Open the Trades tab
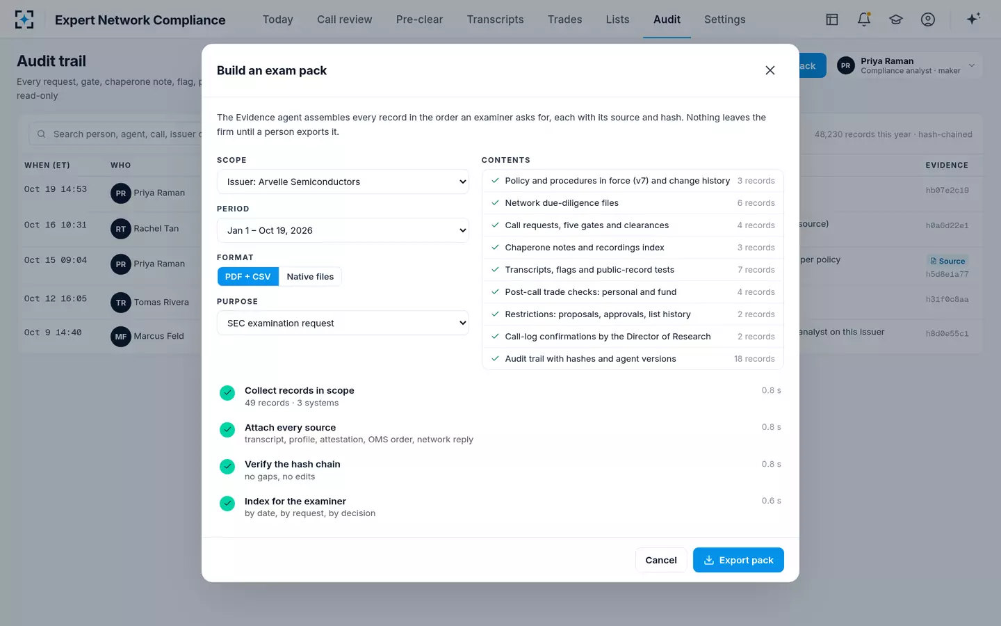The width and height of the screenshot is (1001, 626). pyautogui.click(x=564, y=19)
